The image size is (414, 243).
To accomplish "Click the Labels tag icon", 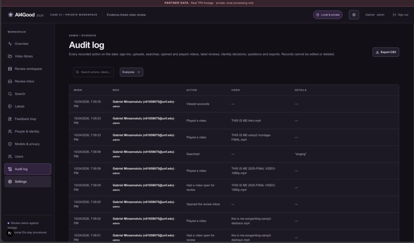I will tap(10, 106).
